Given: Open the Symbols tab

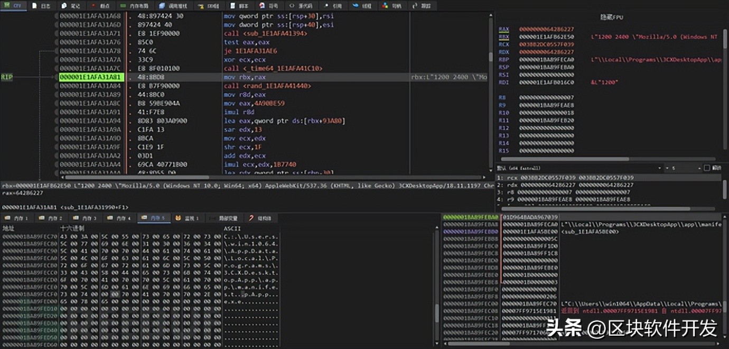Looking at the screenshot, I should coord(269,6).
